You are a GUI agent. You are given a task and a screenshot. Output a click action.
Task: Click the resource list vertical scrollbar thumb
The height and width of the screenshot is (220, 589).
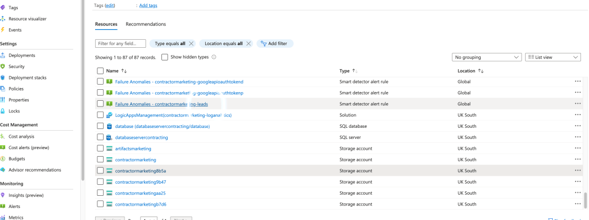tap(585, 200)
